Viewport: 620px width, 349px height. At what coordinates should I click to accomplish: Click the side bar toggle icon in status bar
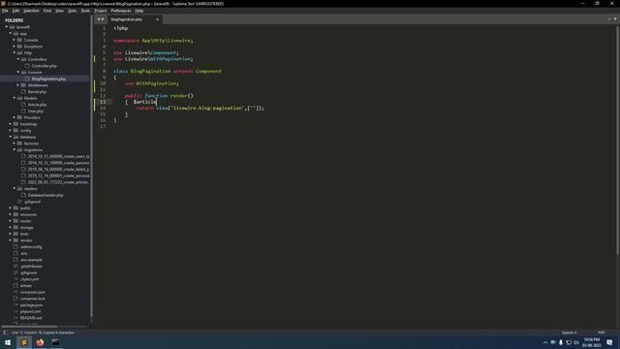[x=6, y=333]
